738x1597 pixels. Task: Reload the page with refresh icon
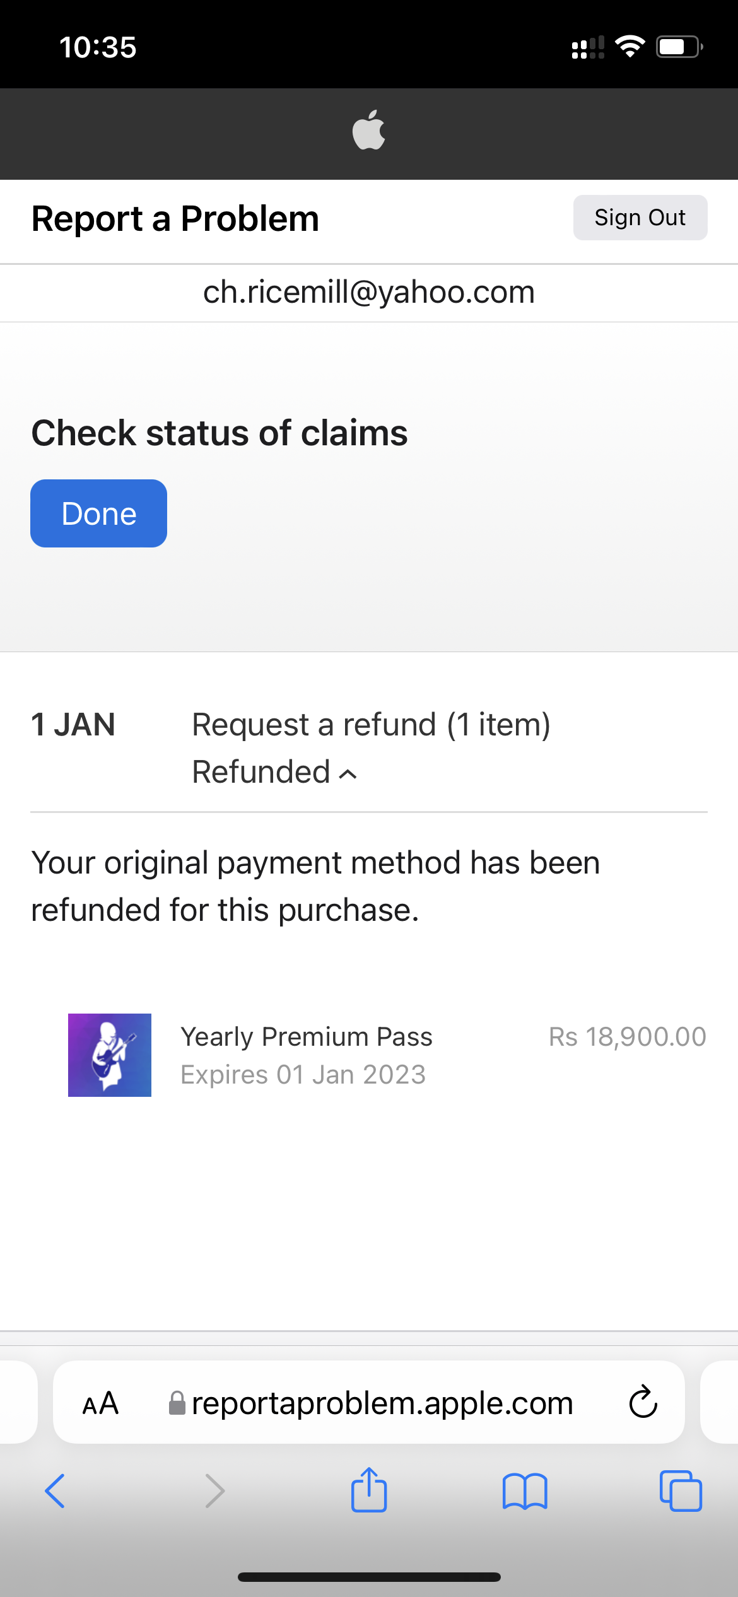coord(643,1402)
